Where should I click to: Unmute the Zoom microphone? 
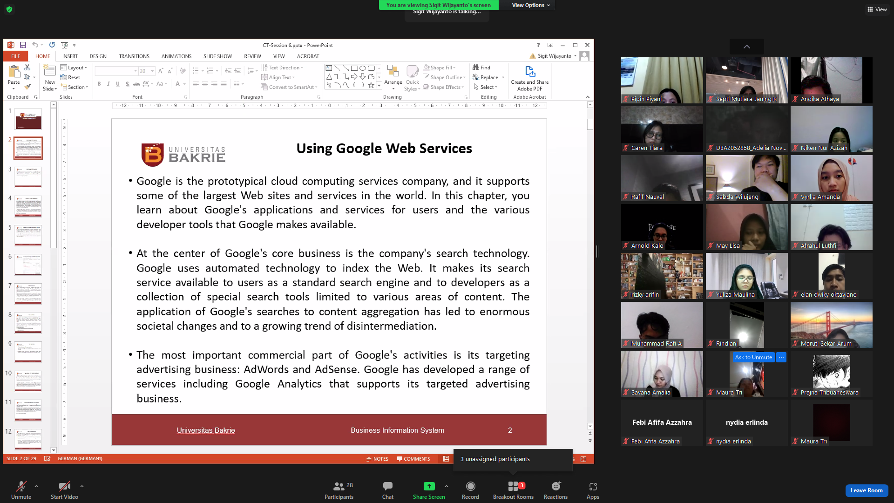coord(21,490)
